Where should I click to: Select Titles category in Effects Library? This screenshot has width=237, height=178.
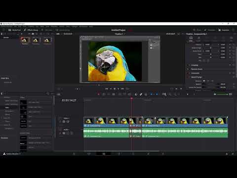coord(7,108)
